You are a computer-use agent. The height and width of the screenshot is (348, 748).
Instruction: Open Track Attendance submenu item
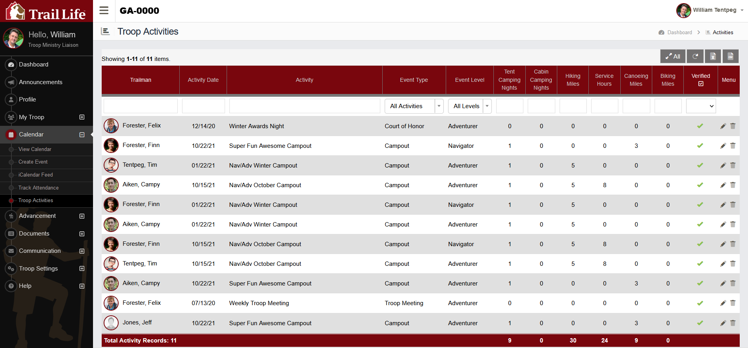pos(39,188)
